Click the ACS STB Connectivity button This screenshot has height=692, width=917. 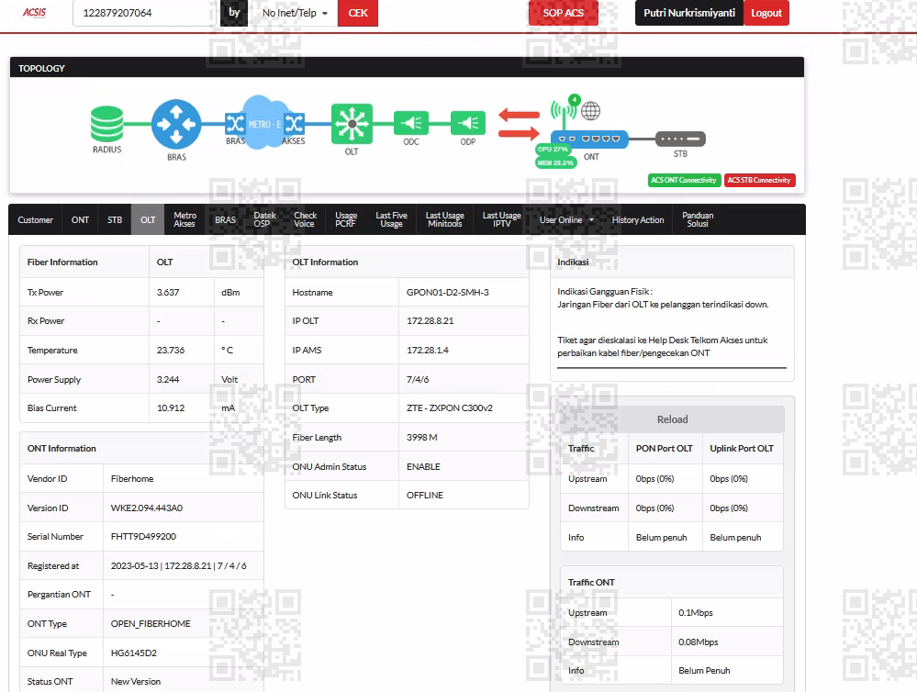pyautogui.click(x=759, y=180)
